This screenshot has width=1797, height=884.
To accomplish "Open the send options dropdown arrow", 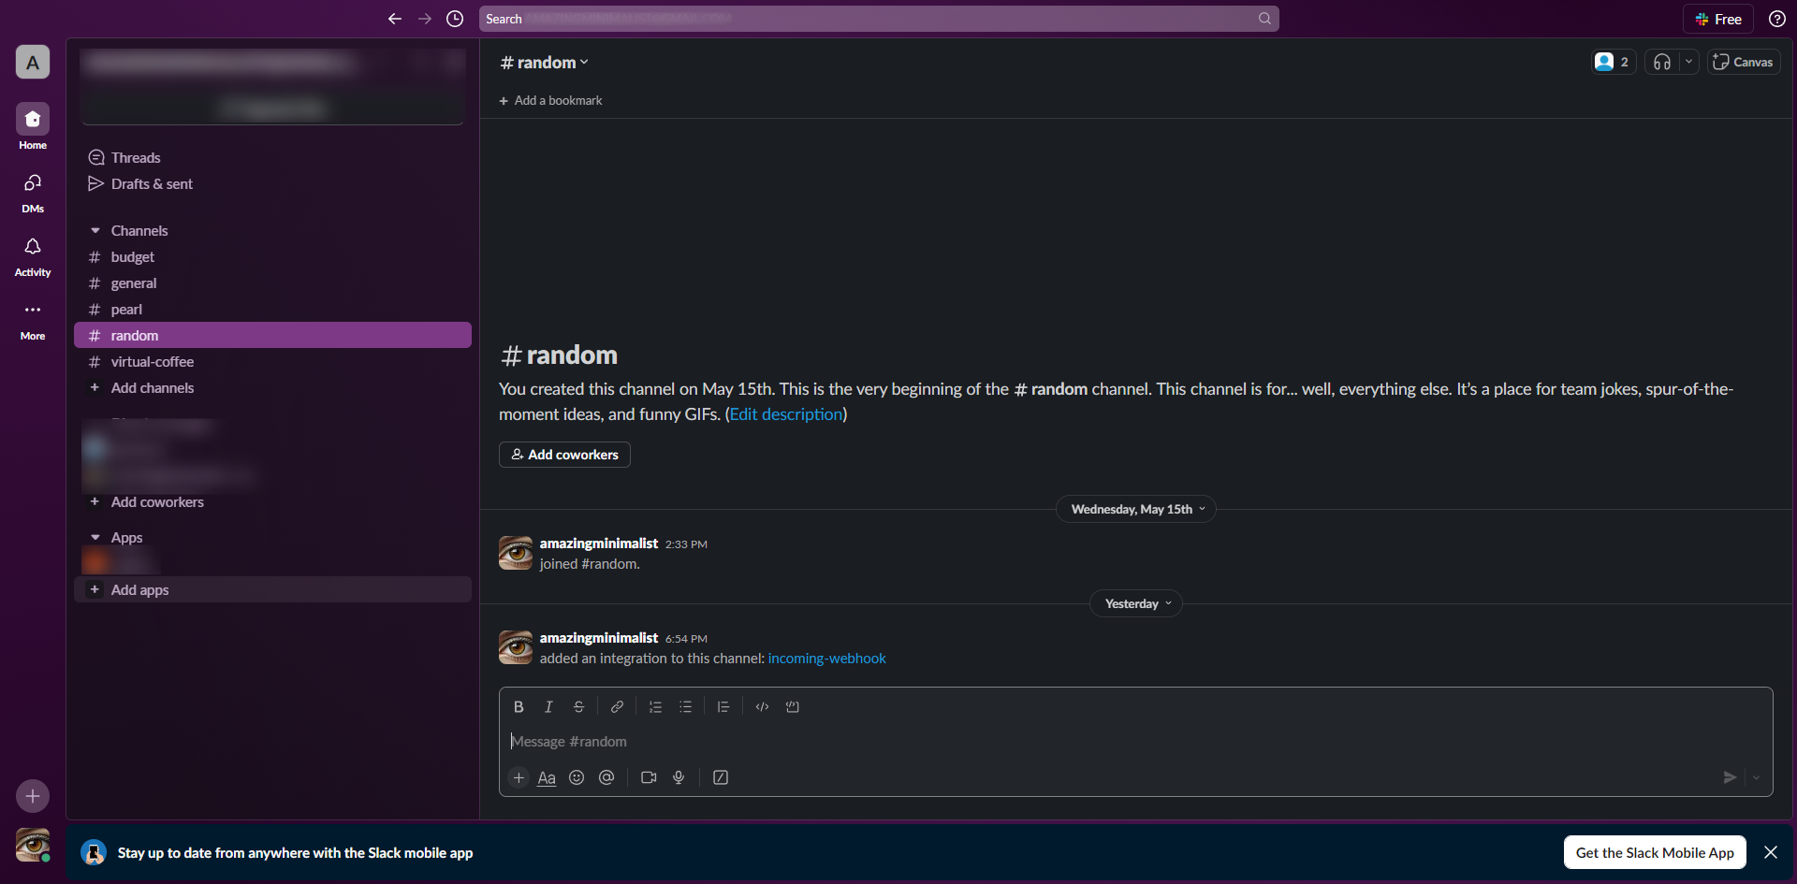I will click(1757, 777).
